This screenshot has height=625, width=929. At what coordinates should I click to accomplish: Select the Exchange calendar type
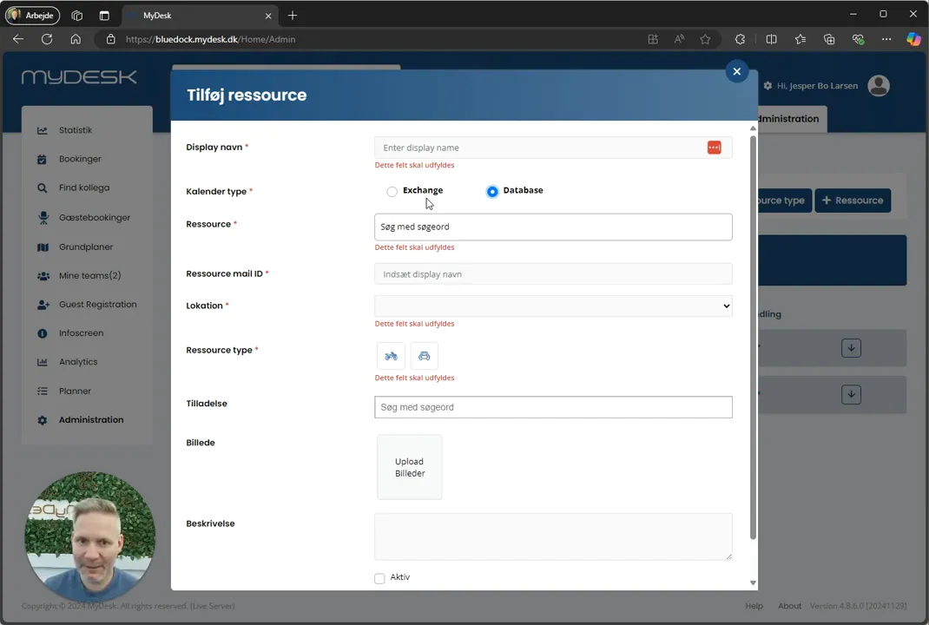tap(392, 191)
